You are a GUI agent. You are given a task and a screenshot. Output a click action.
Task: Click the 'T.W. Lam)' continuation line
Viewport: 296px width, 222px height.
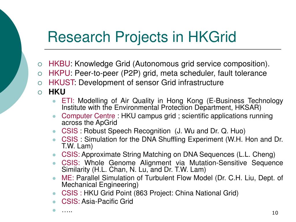pos(77,146)
